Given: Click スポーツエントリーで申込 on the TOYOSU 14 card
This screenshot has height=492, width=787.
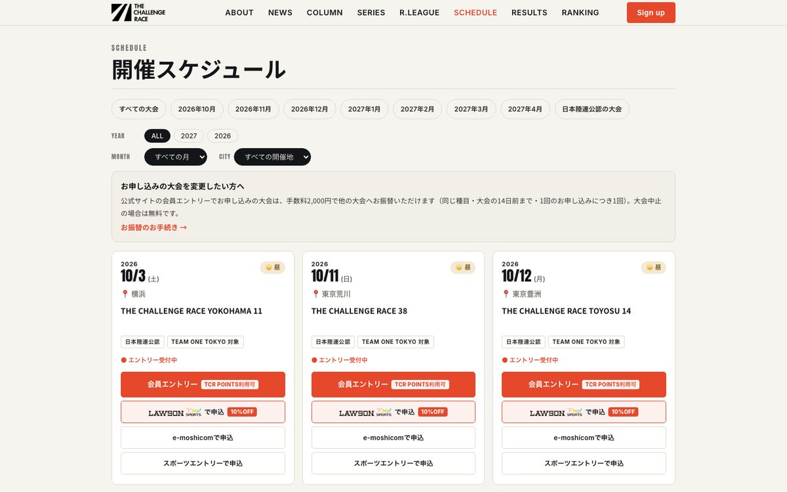Looking at the screenshot, I should point(584,463).
